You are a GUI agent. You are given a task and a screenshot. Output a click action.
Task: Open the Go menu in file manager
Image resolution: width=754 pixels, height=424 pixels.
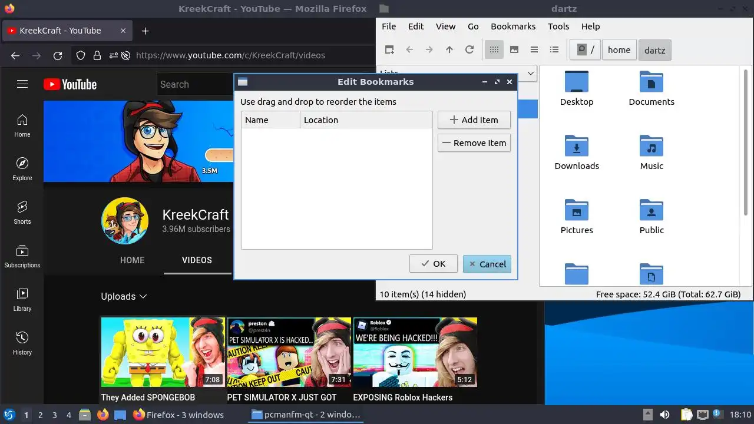tap(473, 26)
